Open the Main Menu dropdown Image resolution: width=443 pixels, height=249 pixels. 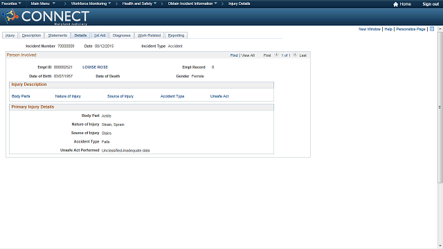43,3
